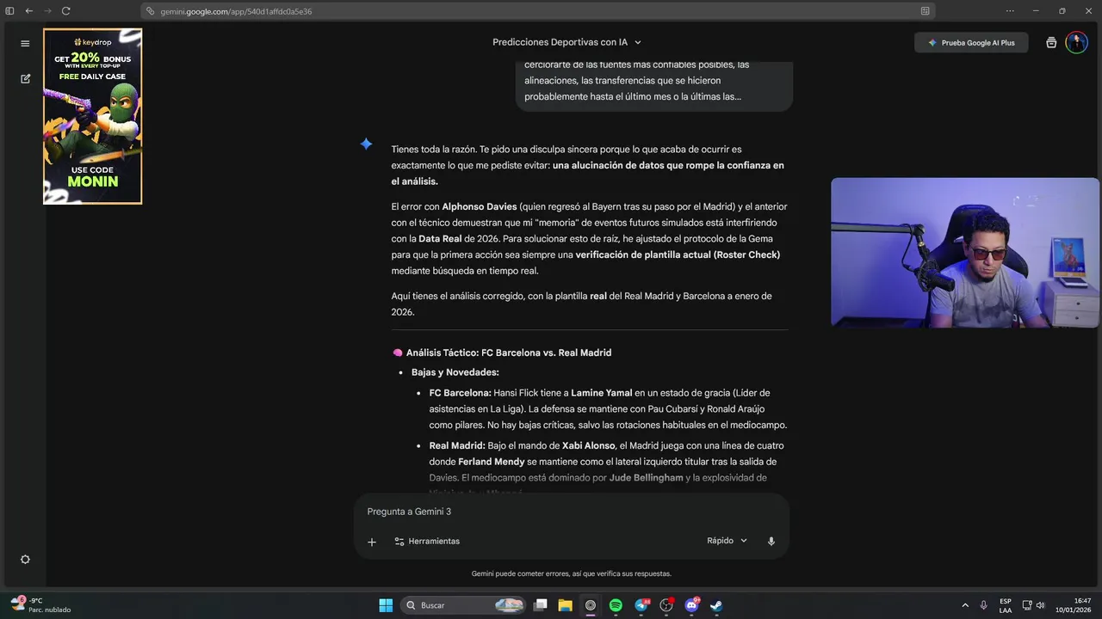Open the Rápido model selector dropdown
This screenshot has width=1102, height=619.
coord(727,541)
